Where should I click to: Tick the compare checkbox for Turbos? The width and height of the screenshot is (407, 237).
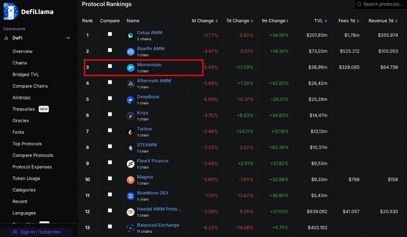click(110, 130)
